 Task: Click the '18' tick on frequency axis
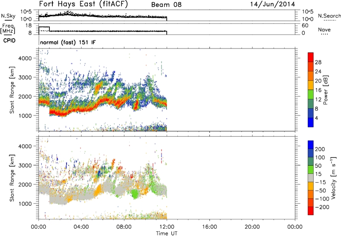pos(28,26)
